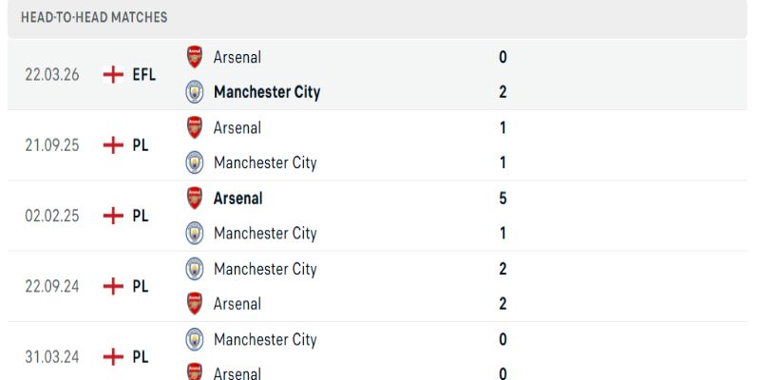Click Arsenal crest in 22.09.24 match
Image resolution: width=760 pixels, height=380 pixels.
point(195,304)
